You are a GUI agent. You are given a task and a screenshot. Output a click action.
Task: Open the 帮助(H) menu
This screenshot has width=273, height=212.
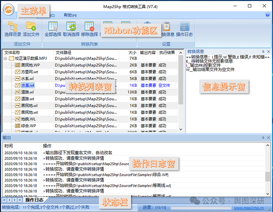(x=70, y=15)
